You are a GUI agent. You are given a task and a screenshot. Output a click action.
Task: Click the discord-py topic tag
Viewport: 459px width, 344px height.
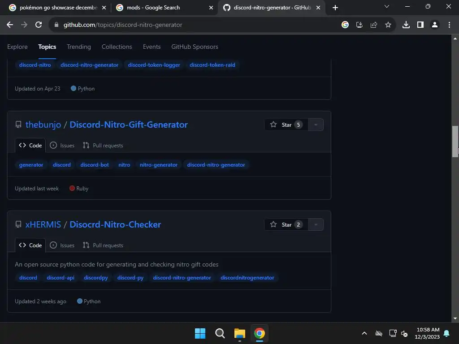130,278
